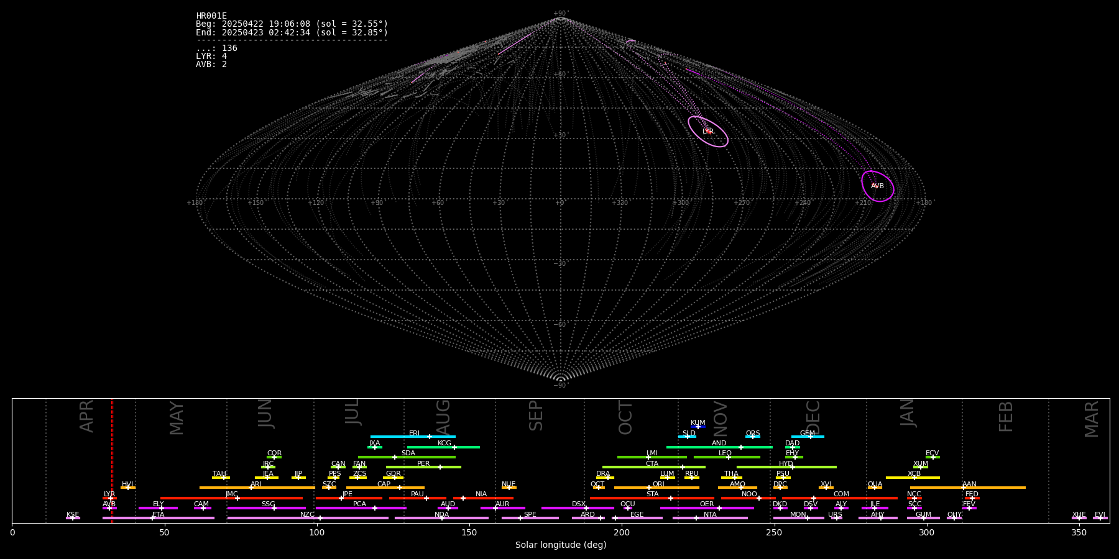Select the KSE shower bar

point(73,518)
